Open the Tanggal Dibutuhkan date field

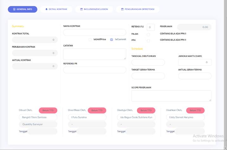[148, 62]
